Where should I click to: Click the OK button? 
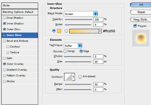[x=141, y=5]
